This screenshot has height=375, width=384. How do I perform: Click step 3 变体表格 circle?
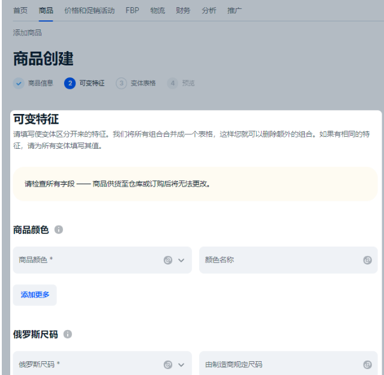121,83
